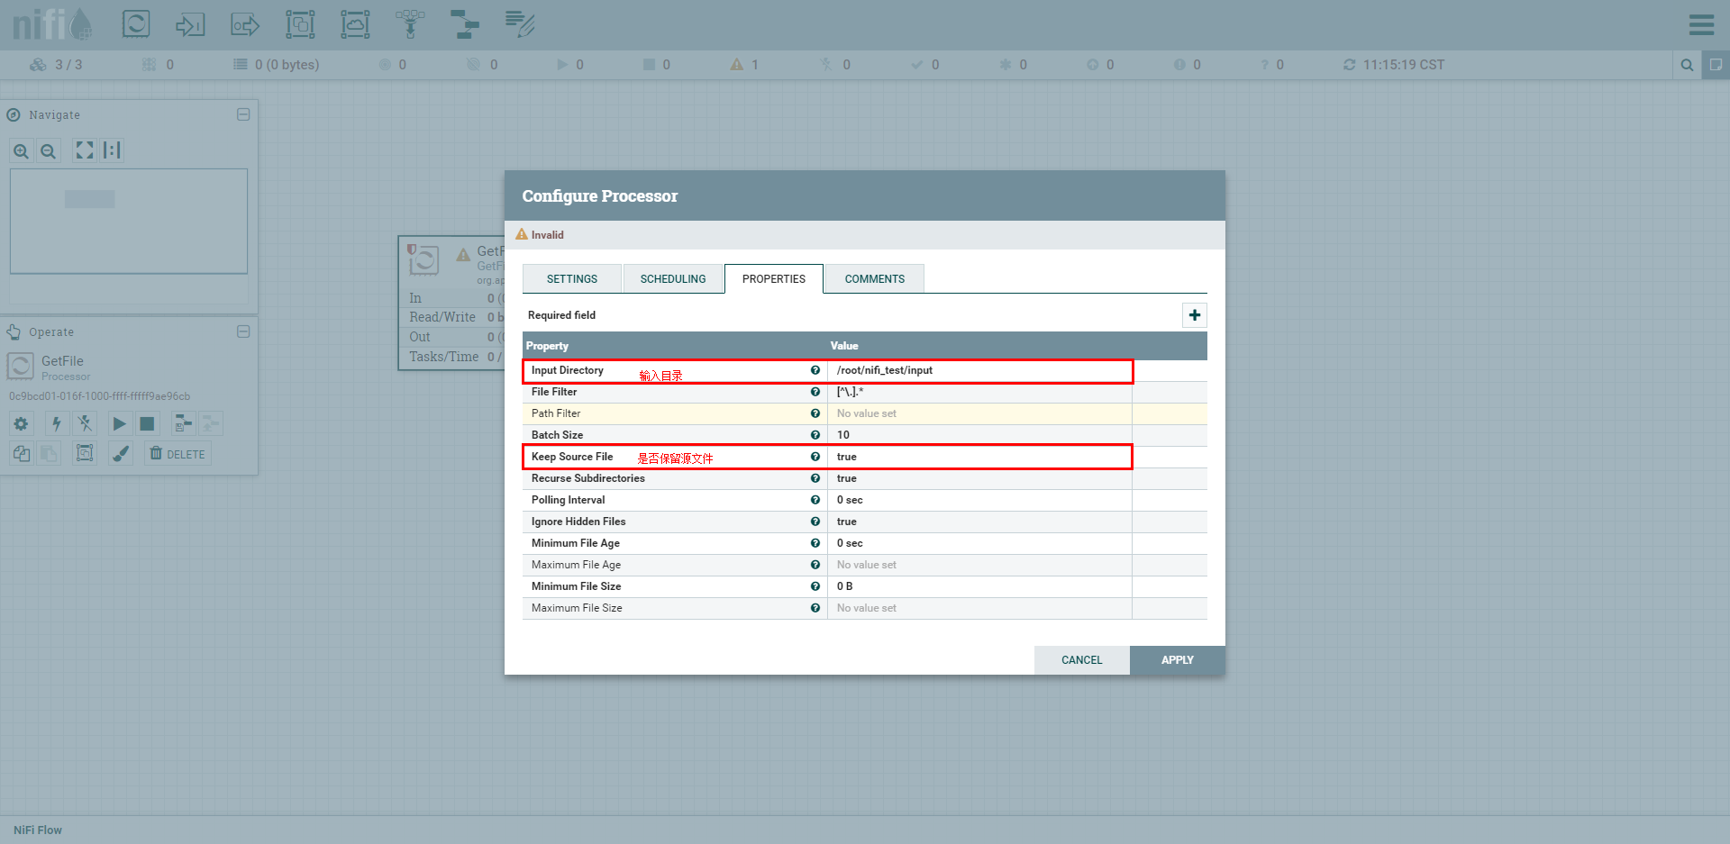Show help for Polling Interval property

click(815, 500)
